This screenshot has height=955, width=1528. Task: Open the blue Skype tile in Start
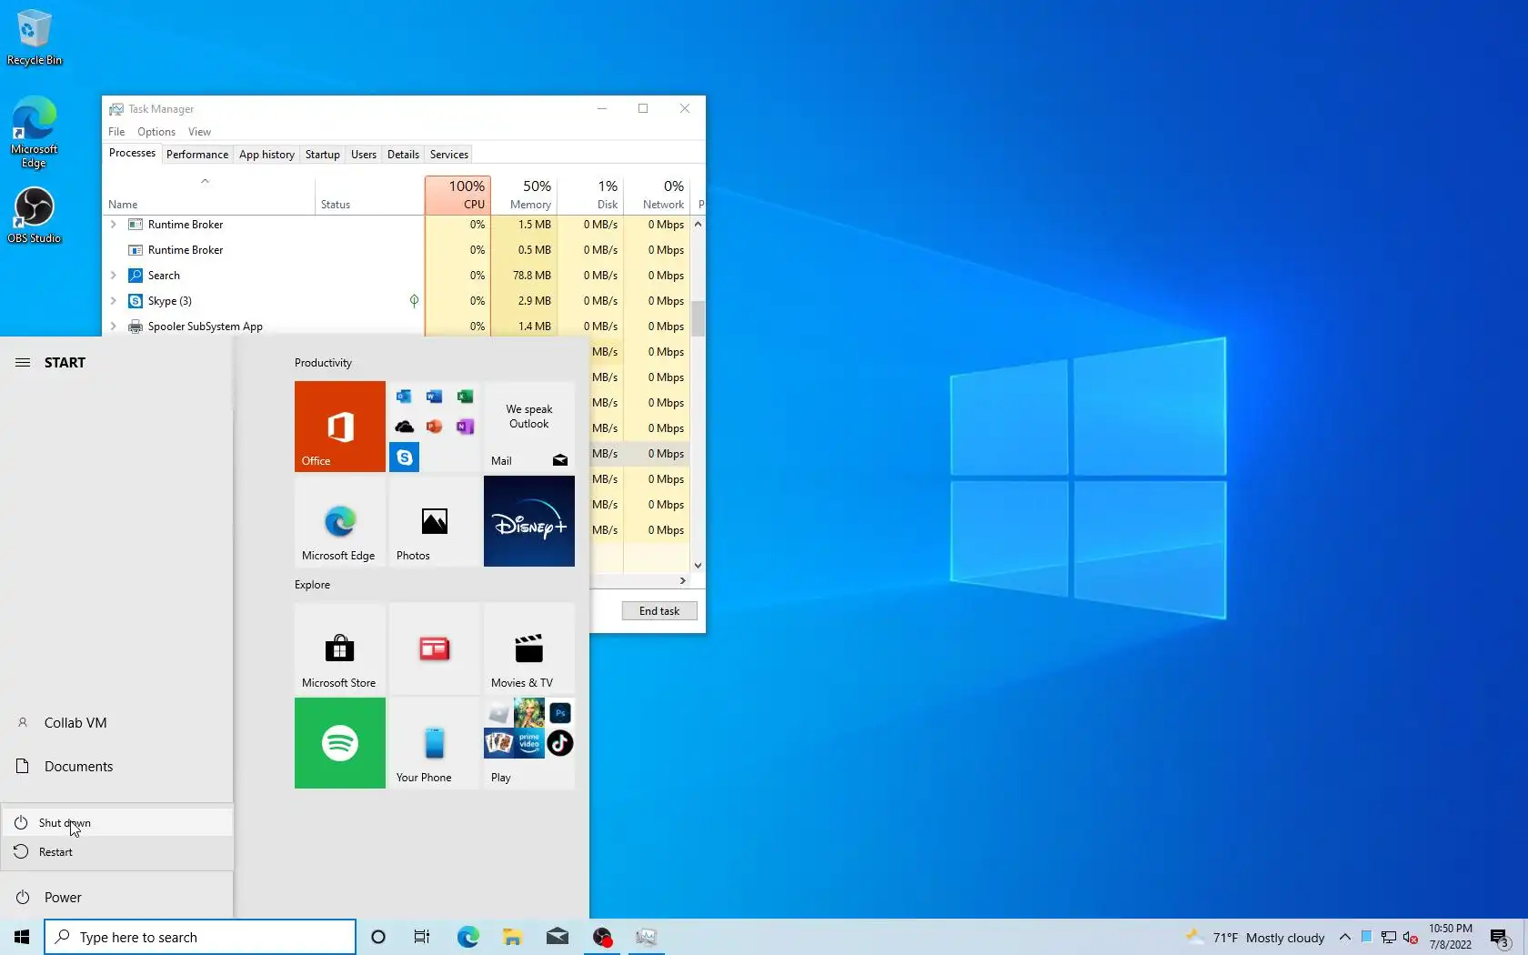(404, 457)
